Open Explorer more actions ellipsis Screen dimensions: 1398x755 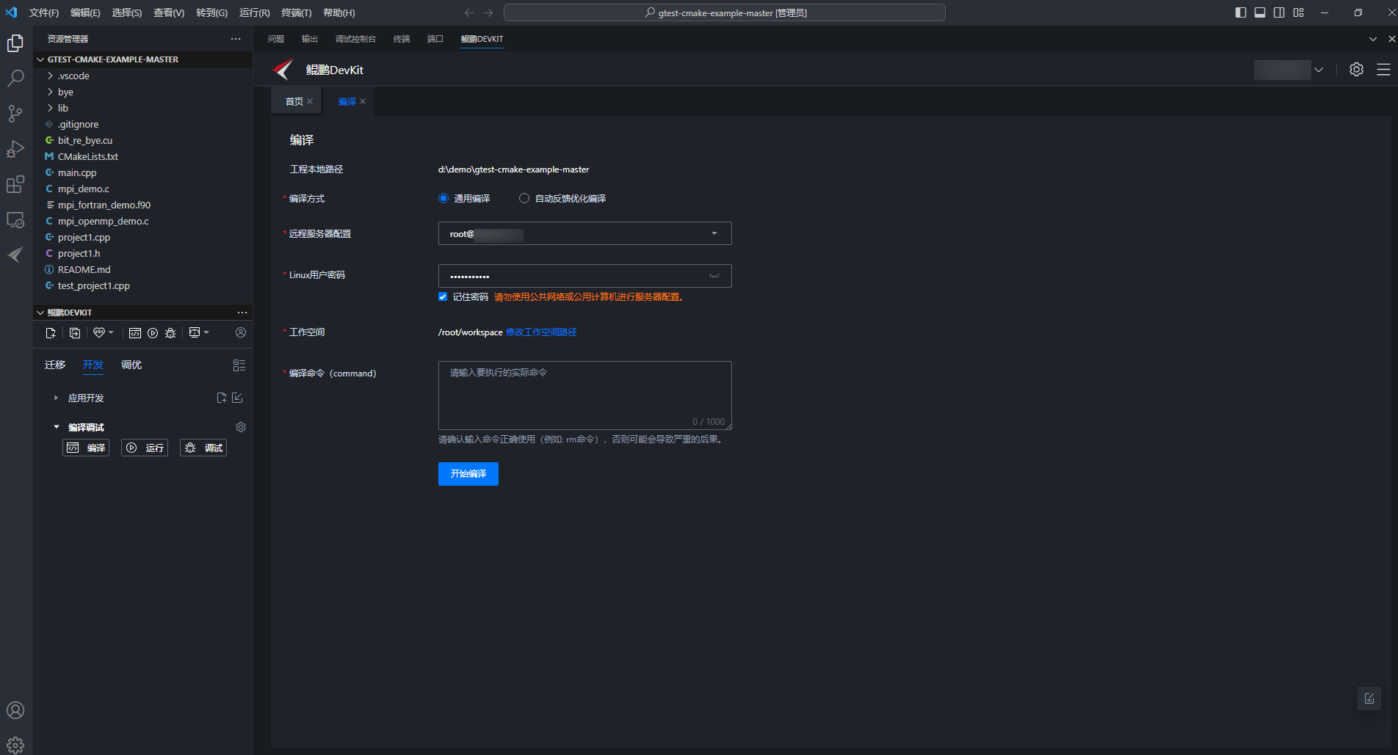[x=236, y=39]
